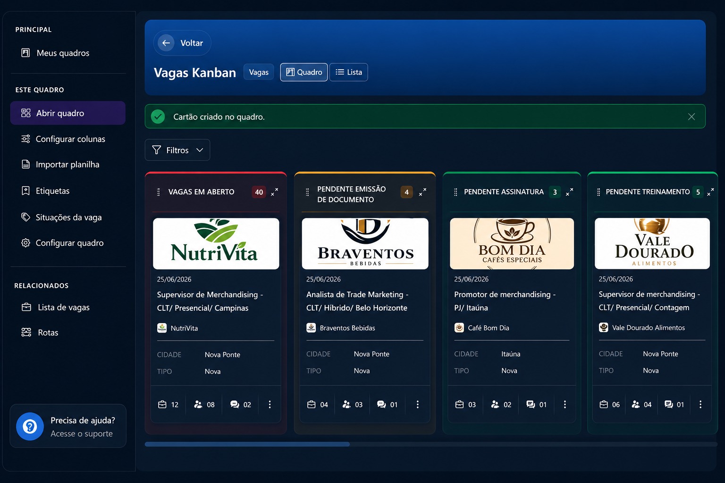Click the Acesse o suporte link
The width and height of the screenshot is (725, 483).
coord(82,434)
